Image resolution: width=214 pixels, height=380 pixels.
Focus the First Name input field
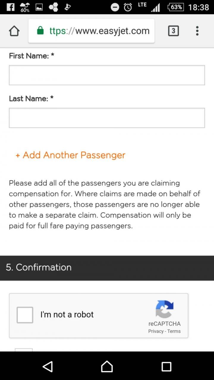pos(107,75)
